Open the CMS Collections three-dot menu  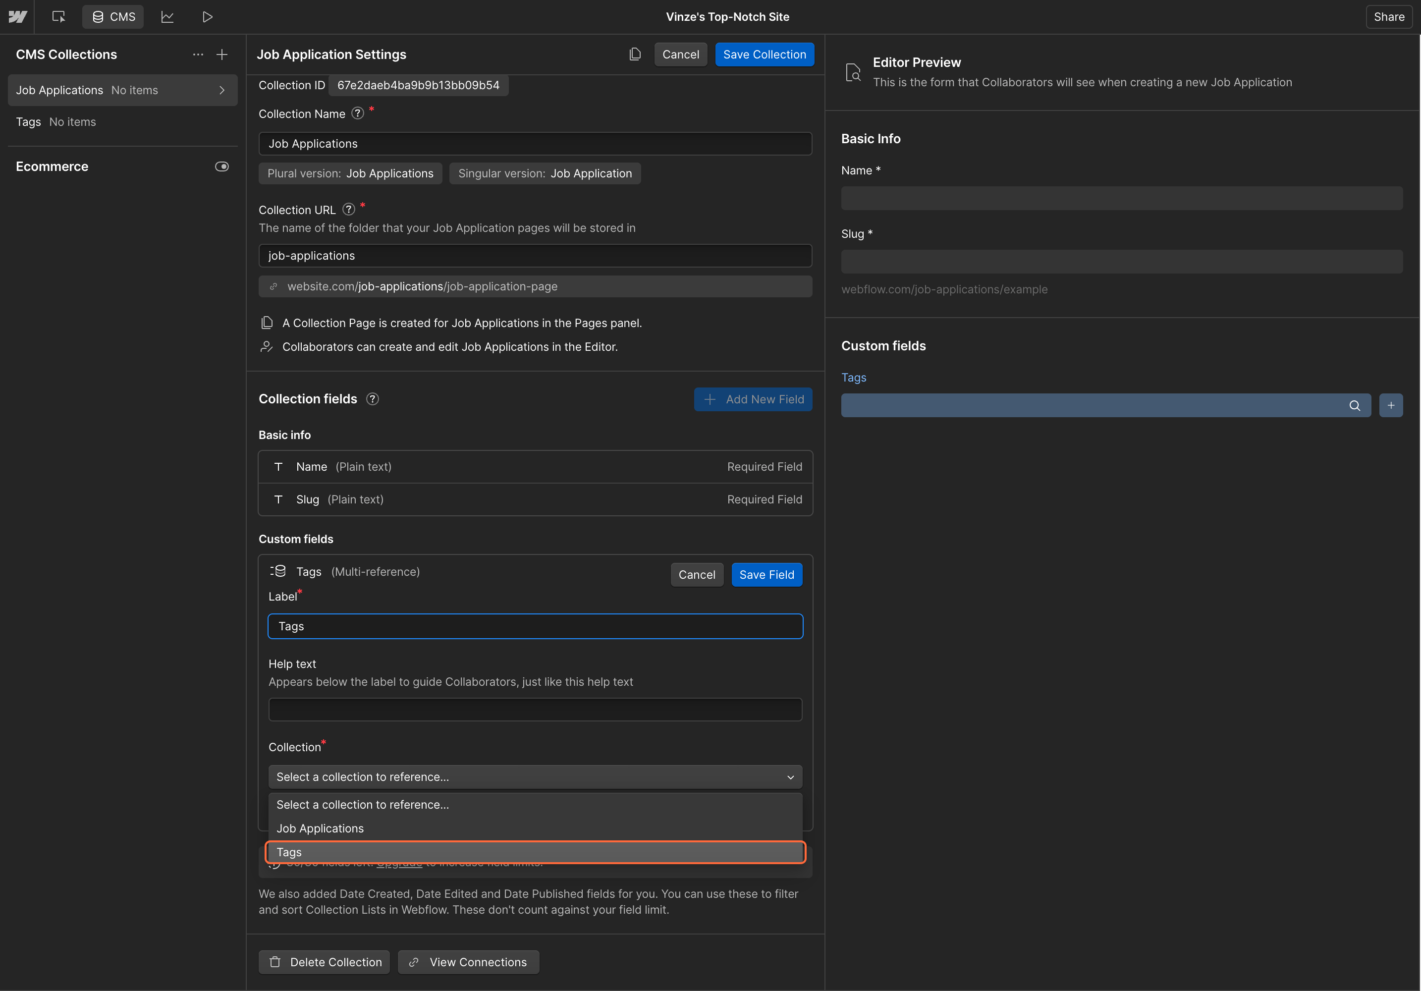[198, 55]
